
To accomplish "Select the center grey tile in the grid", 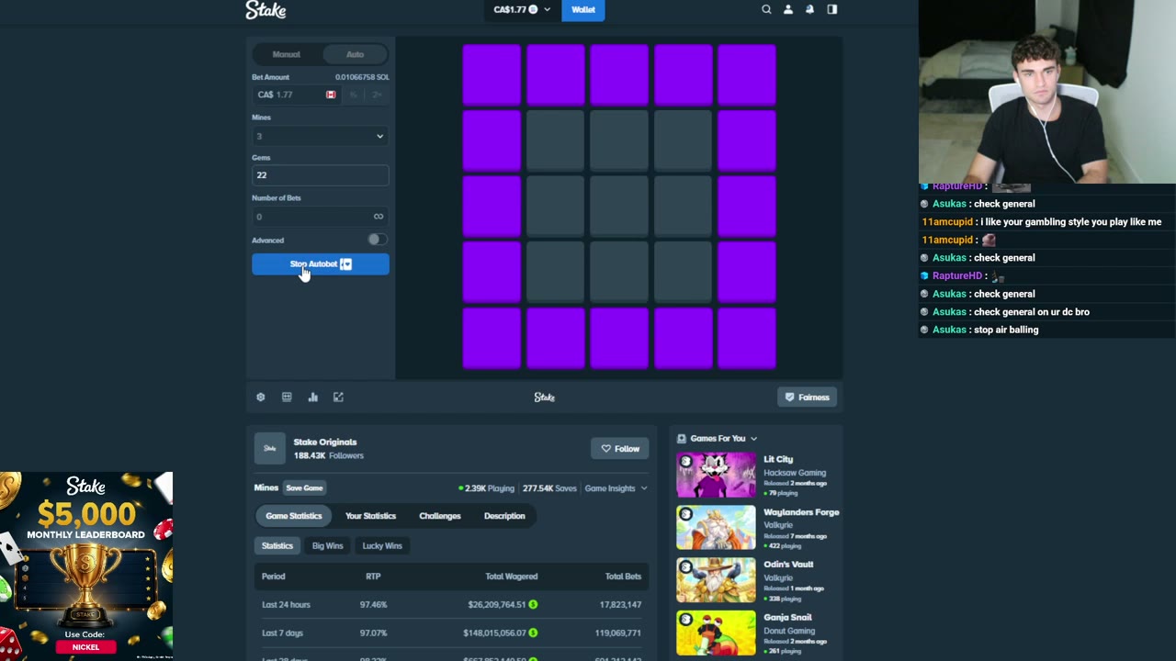I will pos(619,207).
